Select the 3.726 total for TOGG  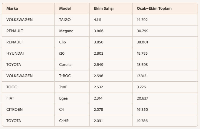click(x=141, y=87)
